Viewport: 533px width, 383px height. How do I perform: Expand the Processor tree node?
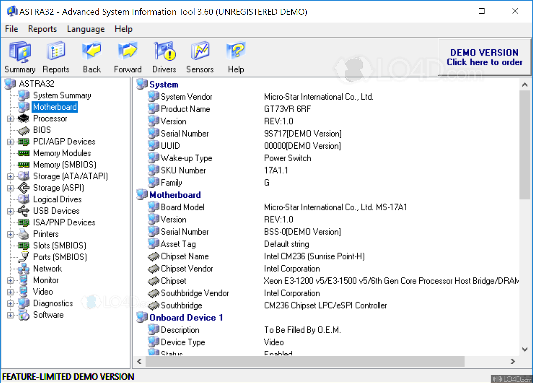coord(10,118)
